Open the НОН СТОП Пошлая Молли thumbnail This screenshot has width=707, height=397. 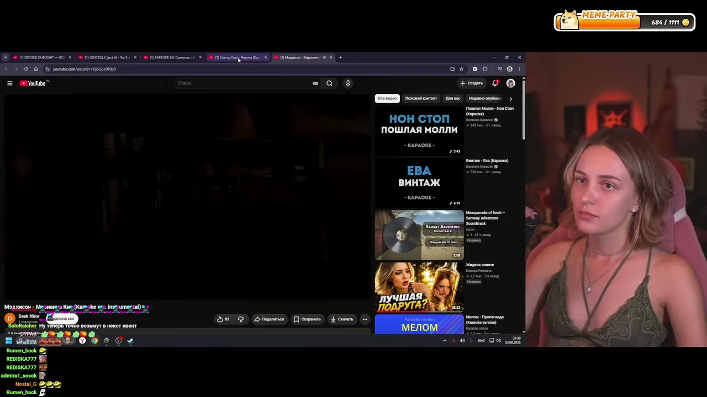(419, 131)
